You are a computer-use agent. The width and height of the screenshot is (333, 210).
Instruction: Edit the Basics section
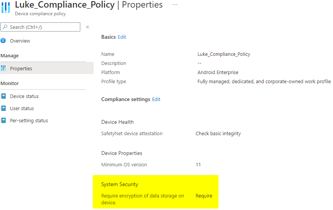click(122, 37)
